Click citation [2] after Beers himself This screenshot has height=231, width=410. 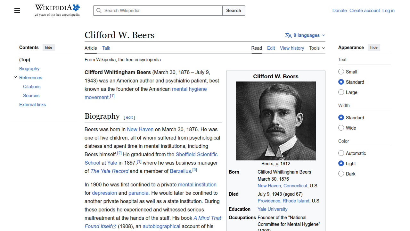pyautogui.click(x=119, y=153)
